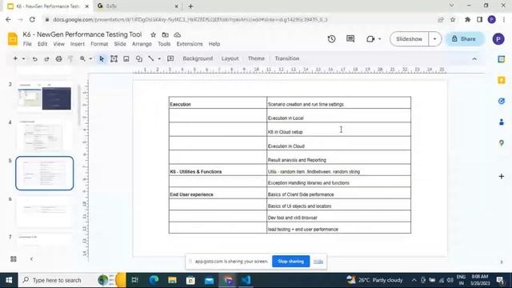Open zoom level dropdown arrow

(x=90, y=58)
